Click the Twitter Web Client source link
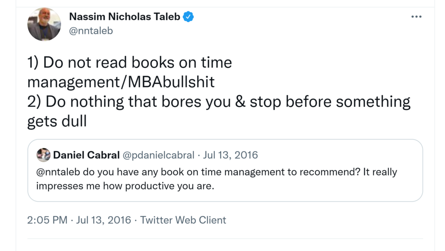The width and height of the screenshot is (445, 251). point(183,220)
